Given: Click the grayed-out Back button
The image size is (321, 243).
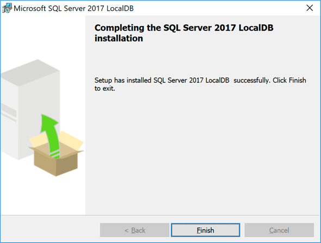Looking at the screenshot, I should (135, 230).
